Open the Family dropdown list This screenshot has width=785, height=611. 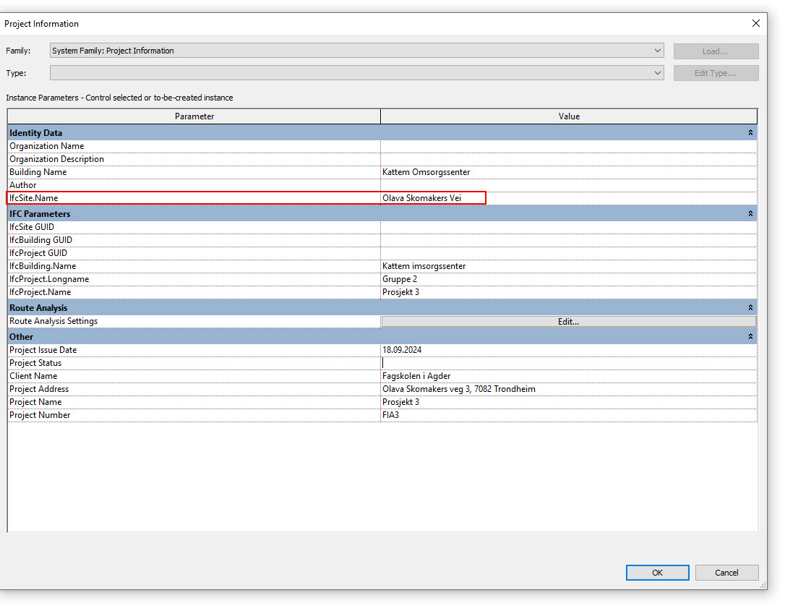[x=657, y=51]
